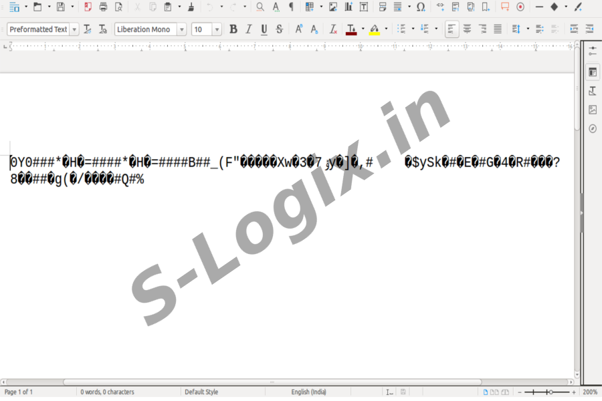Run the spelling check icon
602x401 pixels.
[276, 7]
